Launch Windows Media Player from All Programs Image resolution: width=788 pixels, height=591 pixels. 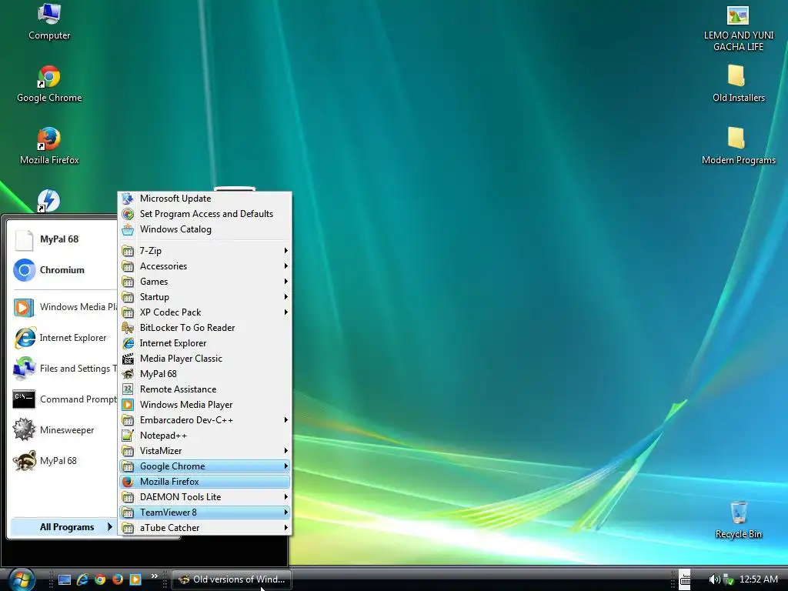coord(205,405)
